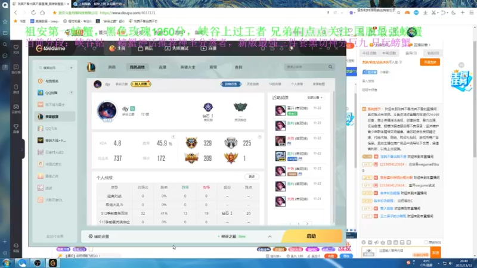Click green copy icon next to djy name
This screenshot has height=268, width=477.
point(132,108)
